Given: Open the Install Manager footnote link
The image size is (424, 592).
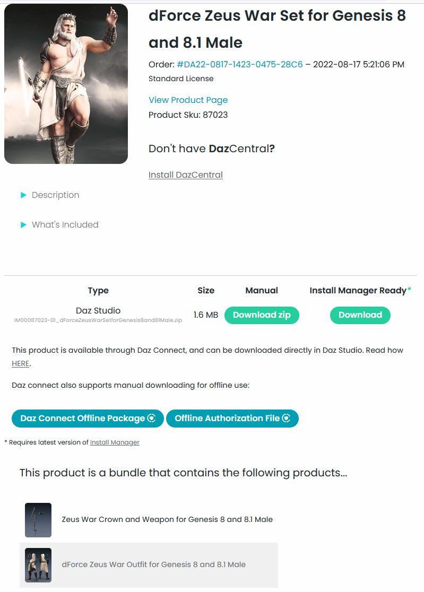Looking at the screenshot, I should coord(115,442).
